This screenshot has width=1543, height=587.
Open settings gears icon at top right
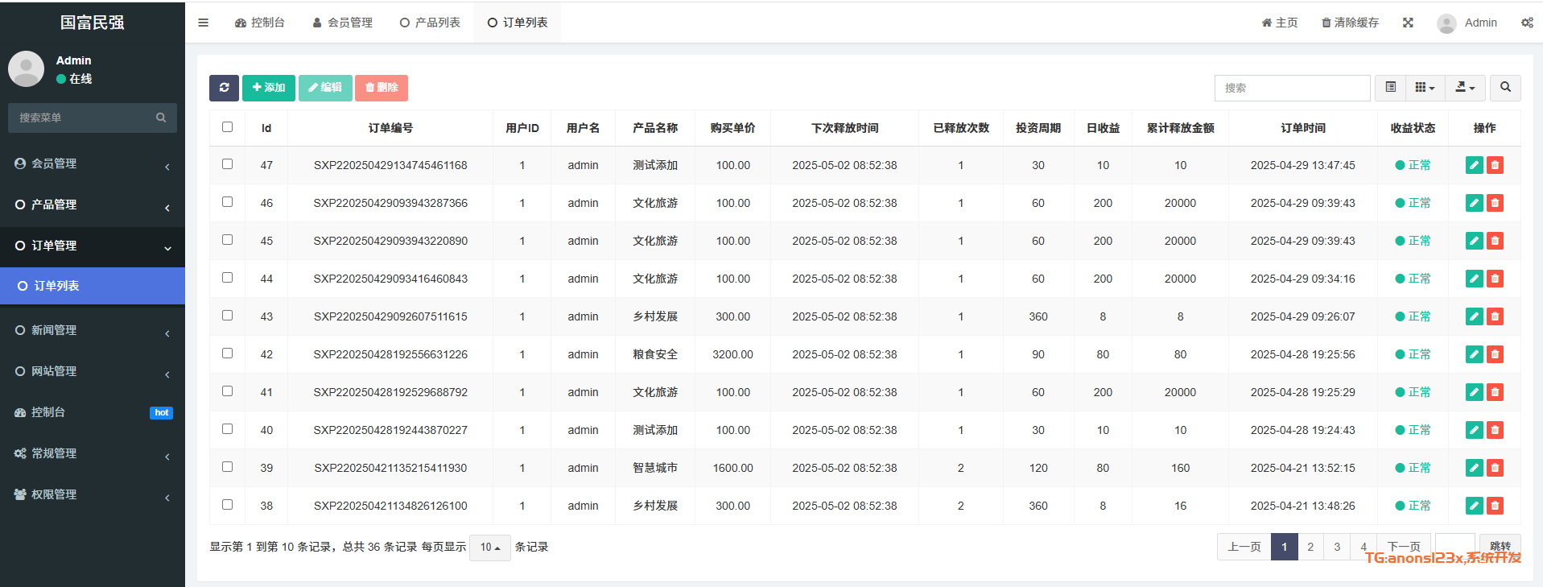1526,23
